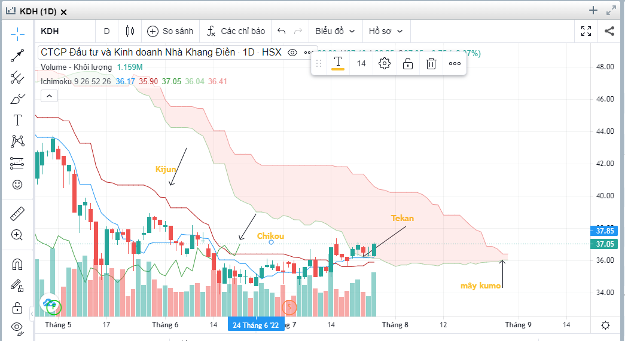Click the 37.85 price label on axis

pyautogui.click(x=604, y=231)
